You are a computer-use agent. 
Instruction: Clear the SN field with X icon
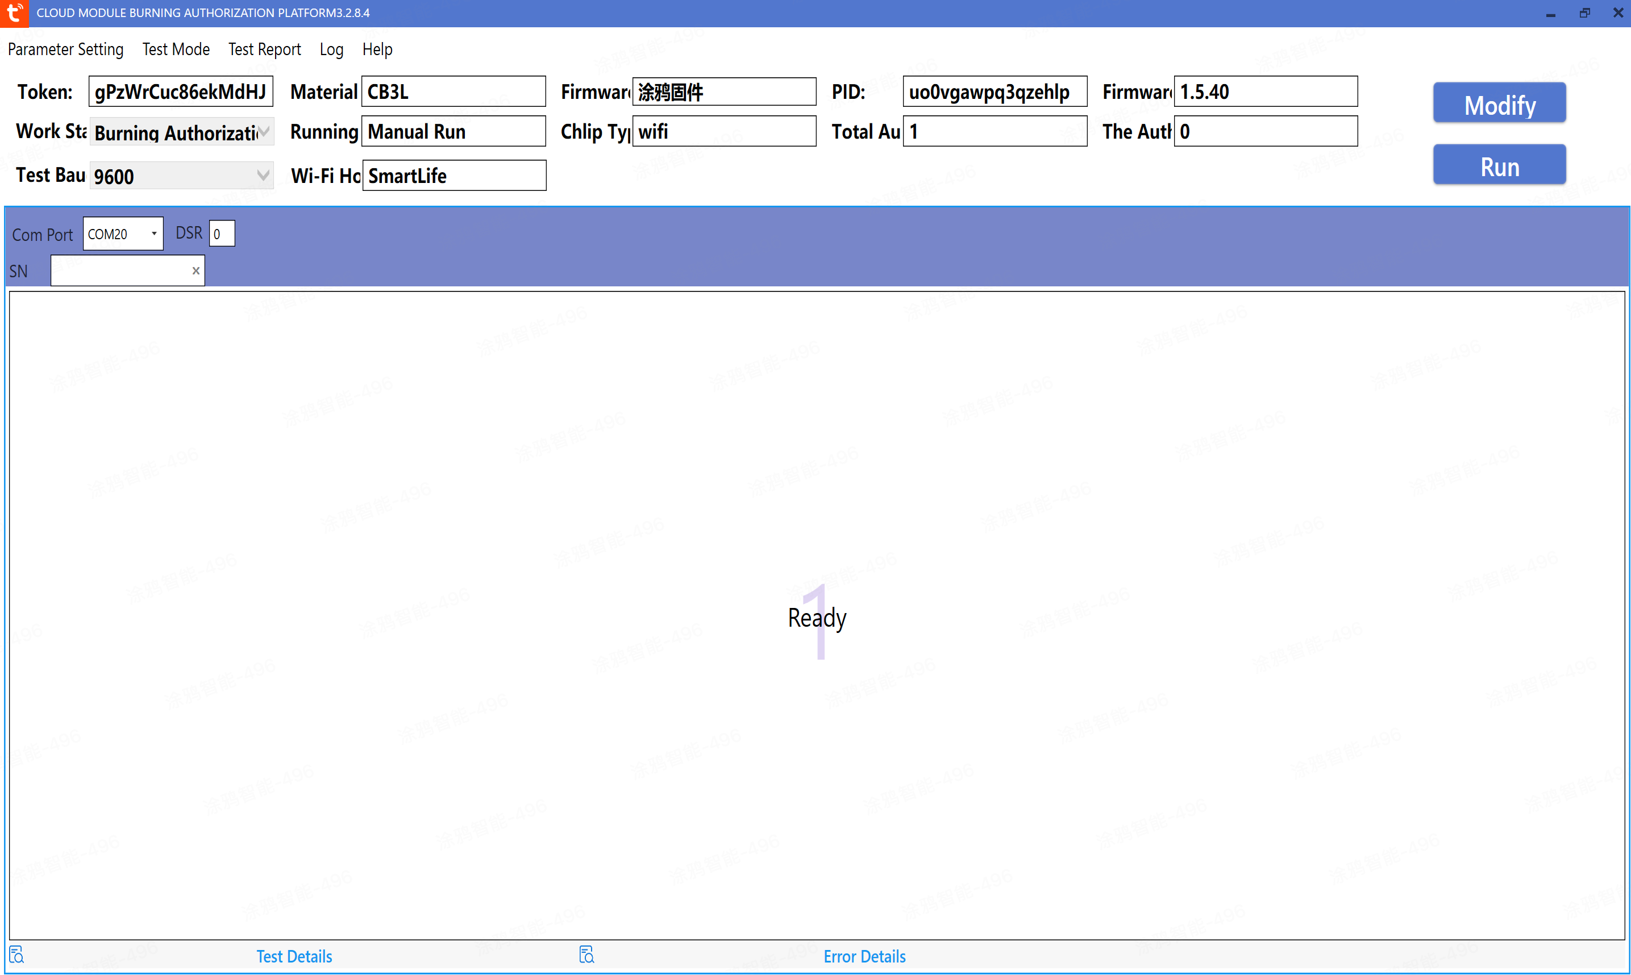(x=196, y=270)
